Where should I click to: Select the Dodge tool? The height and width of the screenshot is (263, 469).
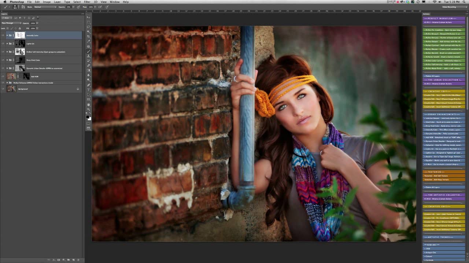pos(88,80)
